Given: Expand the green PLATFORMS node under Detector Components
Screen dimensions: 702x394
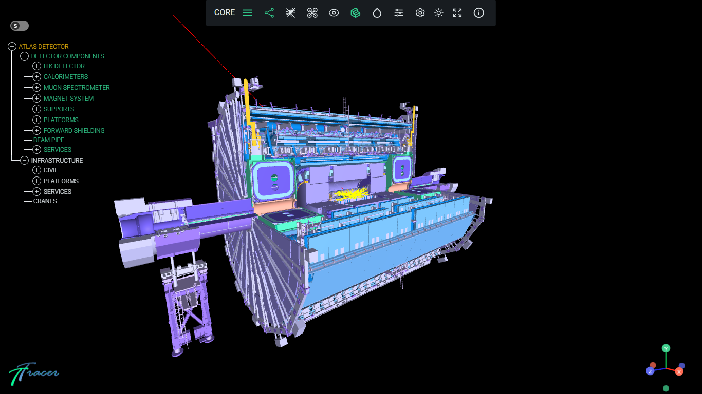Looking at the screenshot, I should point(36,120).
